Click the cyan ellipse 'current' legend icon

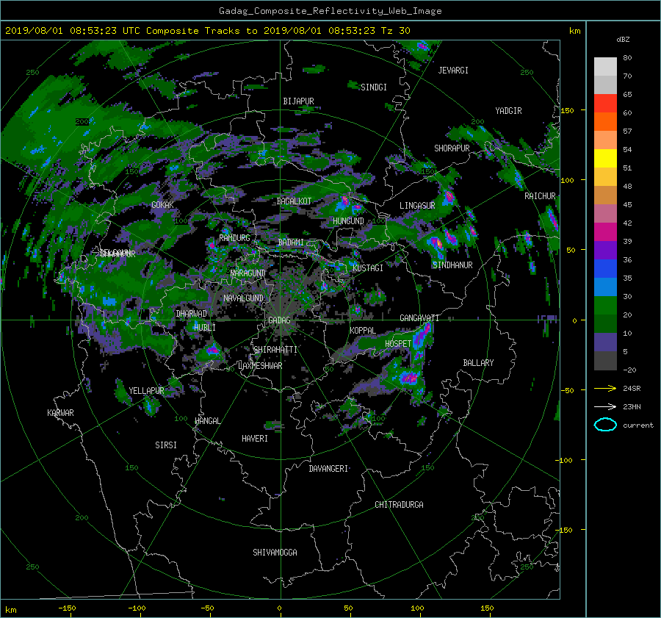(x=605, y=425)
